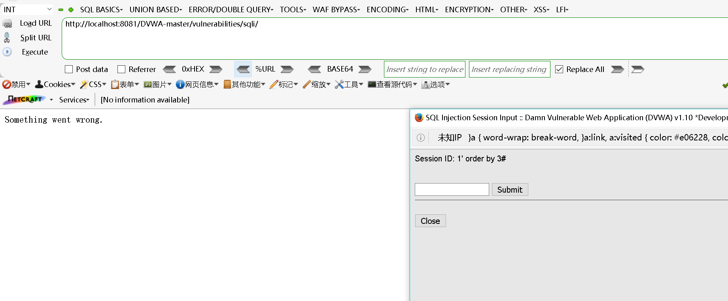Open the 选项 (Options) dropdown
Screen dimensions: 728x301
coord(436,84)
